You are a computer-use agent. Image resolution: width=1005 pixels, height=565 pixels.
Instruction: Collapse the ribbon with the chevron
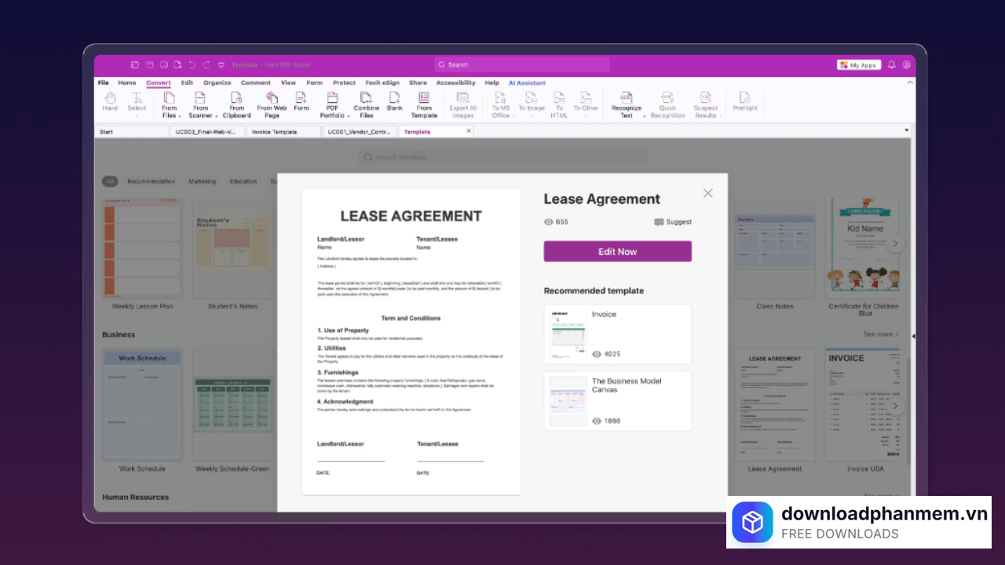click(x=910, y=82)
